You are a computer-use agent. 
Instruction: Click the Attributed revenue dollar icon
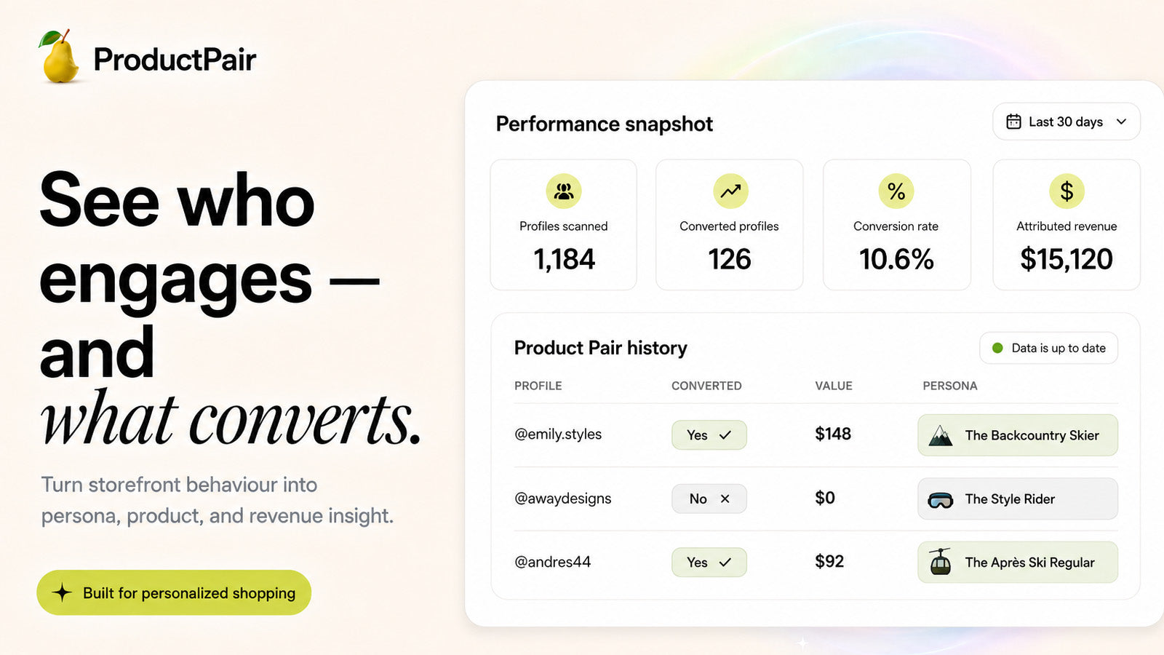click(1067, 191)
